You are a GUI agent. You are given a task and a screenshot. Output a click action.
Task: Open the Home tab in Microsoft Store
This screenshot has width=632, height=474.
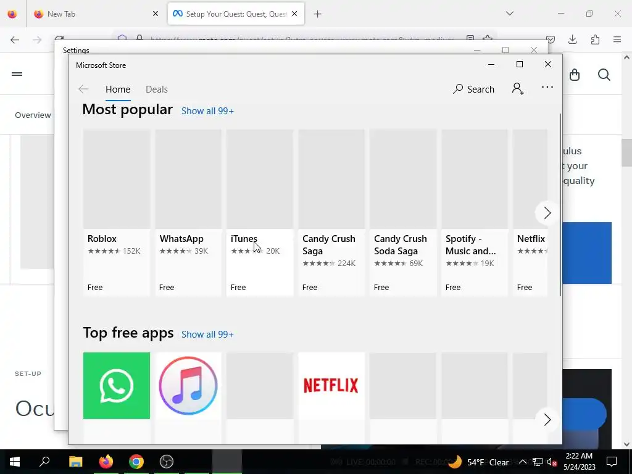(118, 89)
